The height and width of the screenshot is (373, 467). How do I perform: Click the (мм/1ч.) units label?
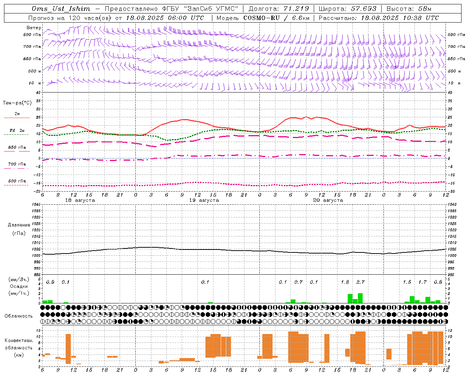(19, 293)
